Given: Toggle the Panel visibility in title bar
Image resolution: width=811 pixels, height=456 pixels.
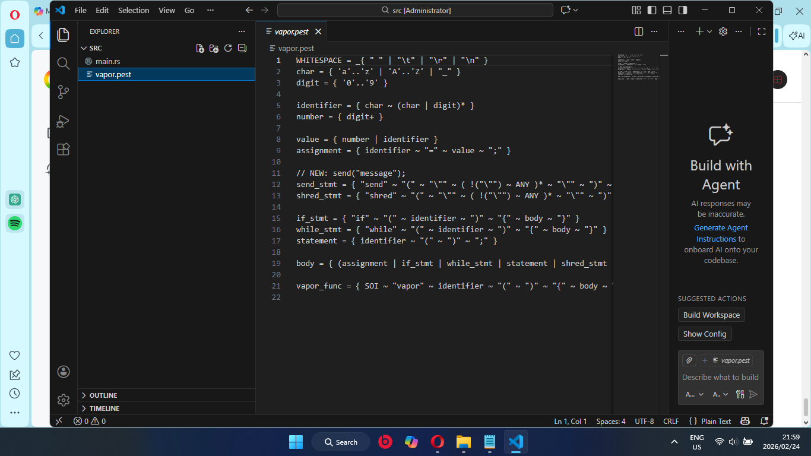Looking at the screenshot, I should [667, 10].
